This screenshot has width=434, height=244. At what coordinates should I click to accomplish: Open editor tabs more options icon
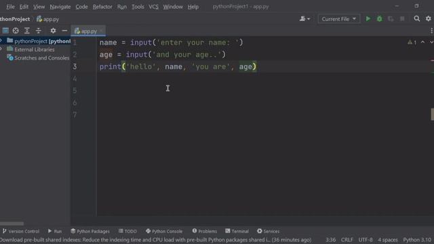pyautogui.click(x=431, y=30)
